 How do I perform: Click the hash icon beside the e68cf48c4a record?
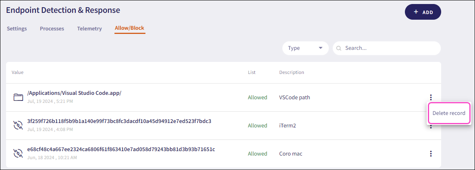18,154
